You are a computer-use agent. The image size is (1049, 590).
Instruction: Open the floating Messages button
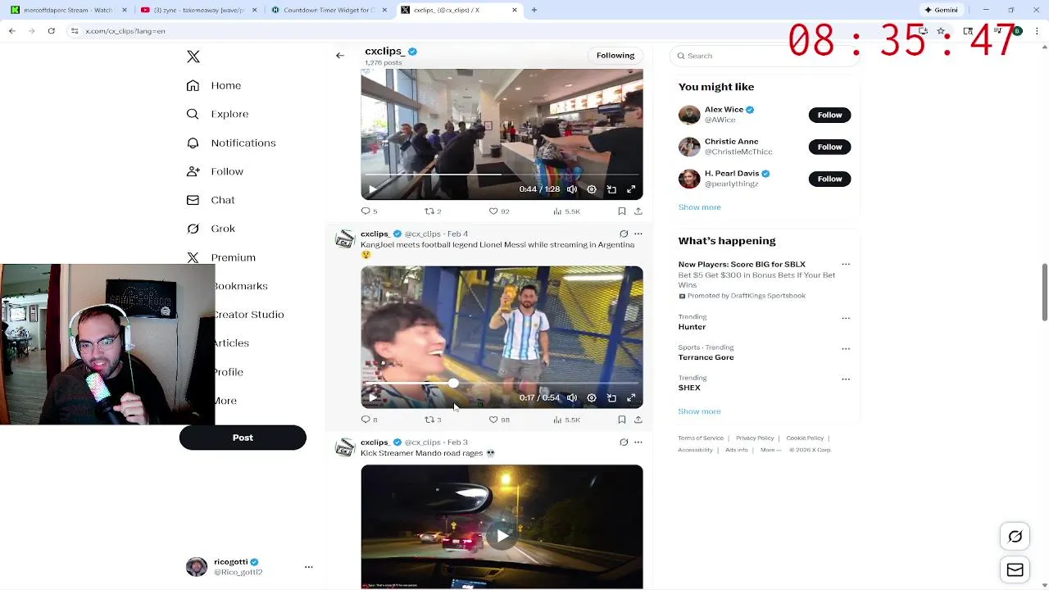pyautogui.click(x=1015, y=570)
